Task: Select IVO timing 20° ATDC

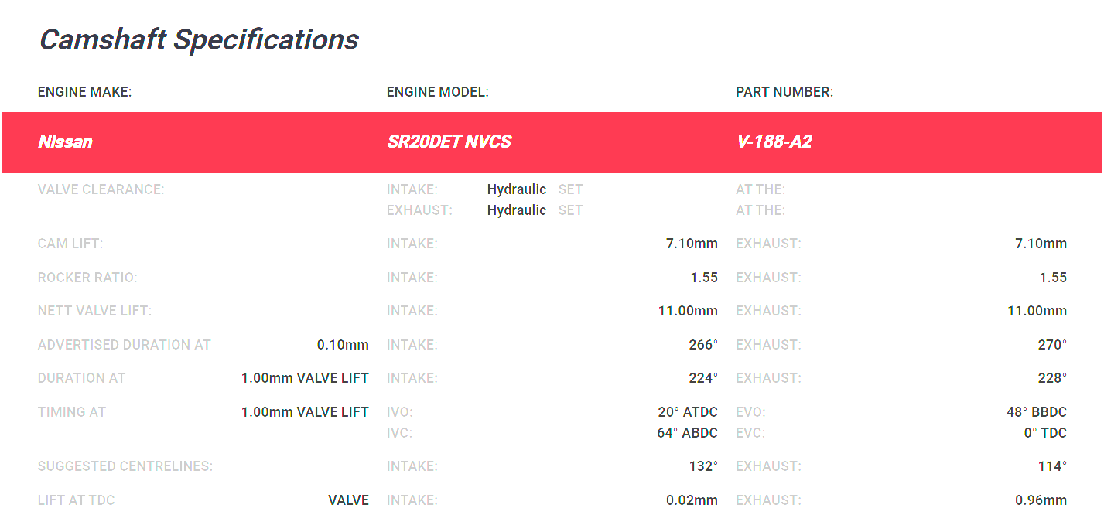Action: [x=688, y=412]
